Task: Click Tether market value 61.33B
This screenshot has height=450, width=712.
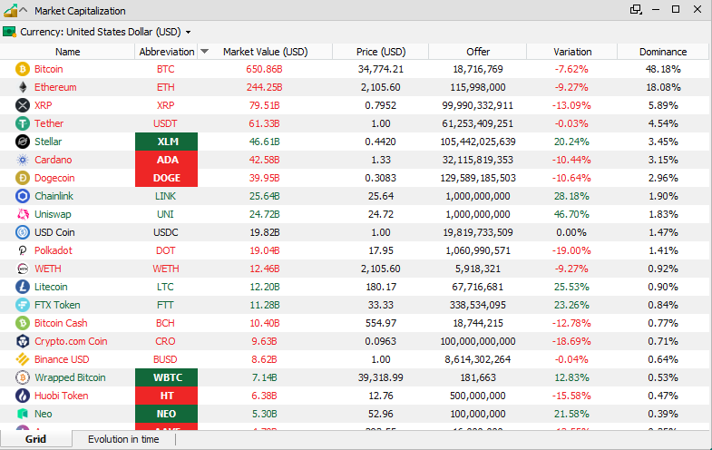Action: [264, 123]
